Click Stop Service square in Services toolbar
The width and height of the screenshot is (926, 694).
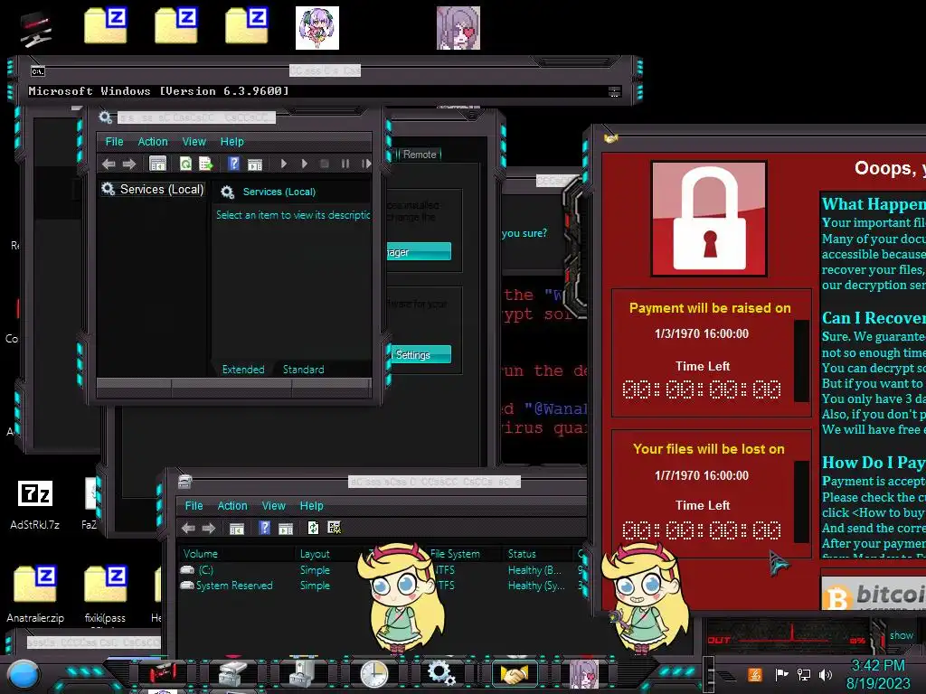pyautogui.click(x=325, y=164)
